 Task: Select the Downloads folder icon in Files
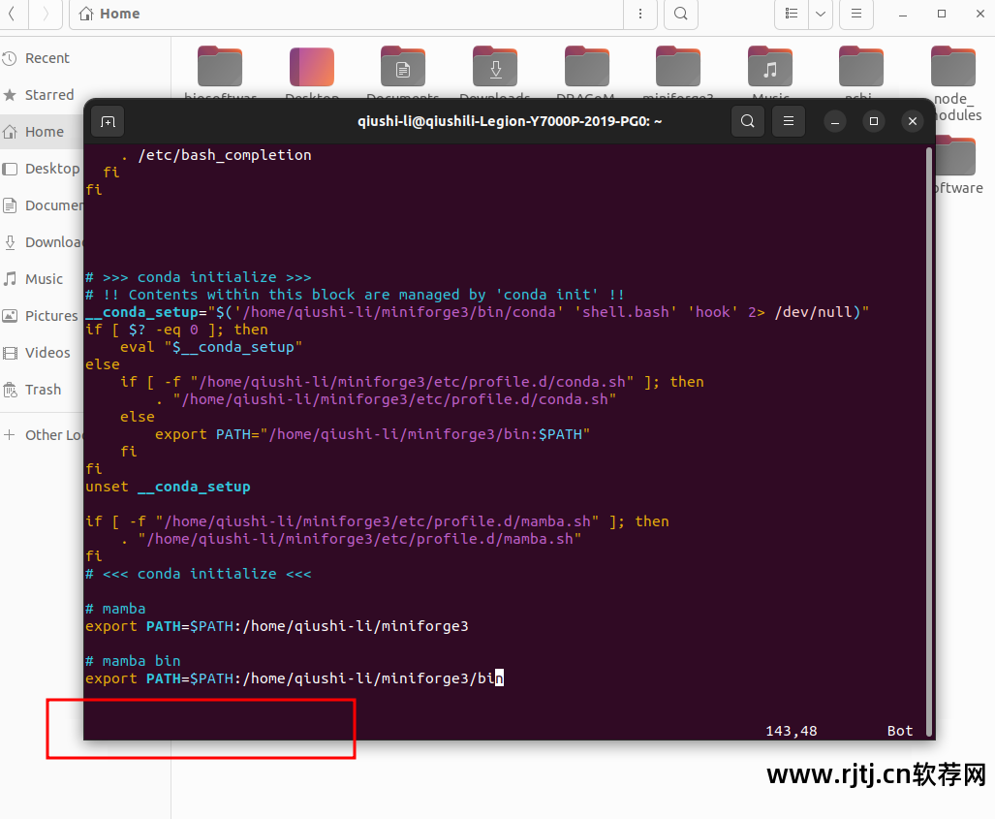point(495,66)
